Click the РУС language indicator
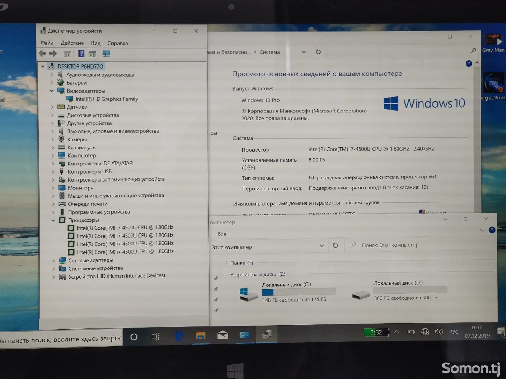Image resolution: width=506 pixels, height=379 pixels. [x=454, y=332]
